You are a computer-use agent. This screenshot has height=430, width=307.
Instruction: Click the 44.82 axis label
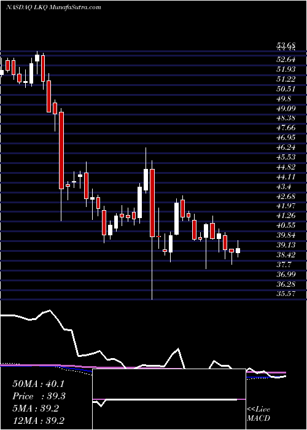point(286,167)
